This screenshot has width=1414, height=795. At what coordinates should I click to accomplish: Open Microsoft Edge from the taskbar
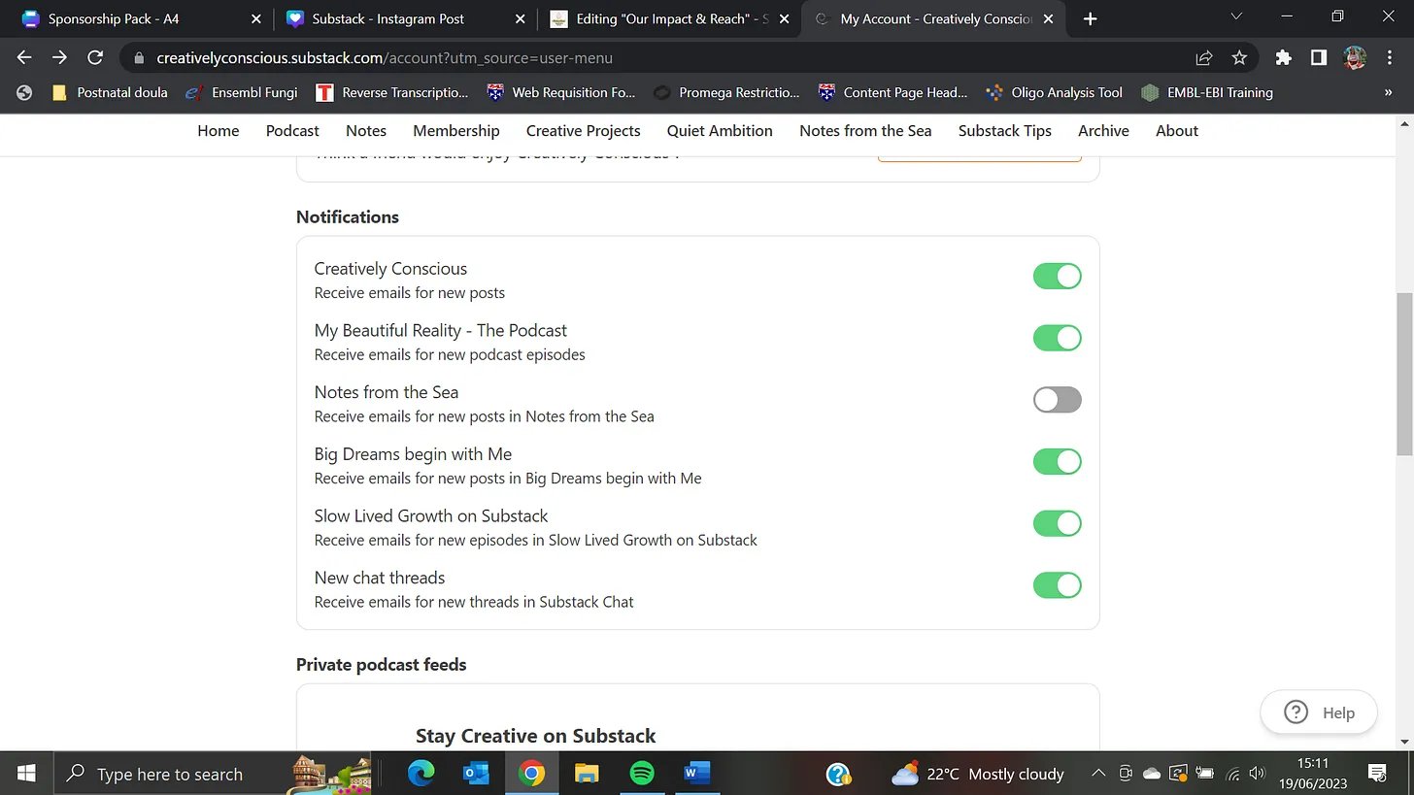[421, 774]
